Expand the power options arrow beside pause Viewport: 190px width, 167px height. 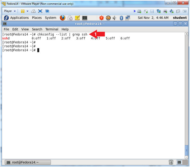click(28, 11)
